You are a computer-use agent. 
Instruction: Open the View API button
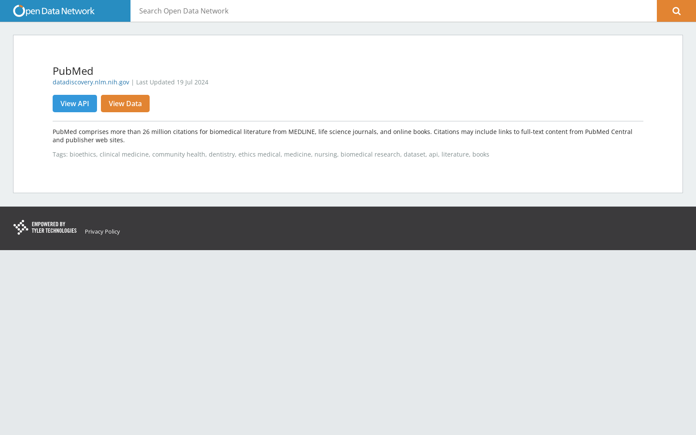click(75, 104)
